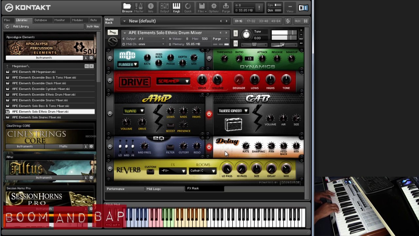Toggle the Reverb power button

tap(110, 169)
